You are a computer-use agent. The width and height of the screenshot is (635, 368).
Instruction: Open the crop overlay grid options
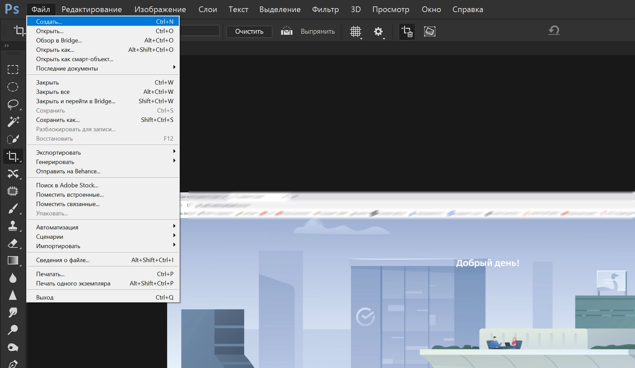click(x=356, y=31)
